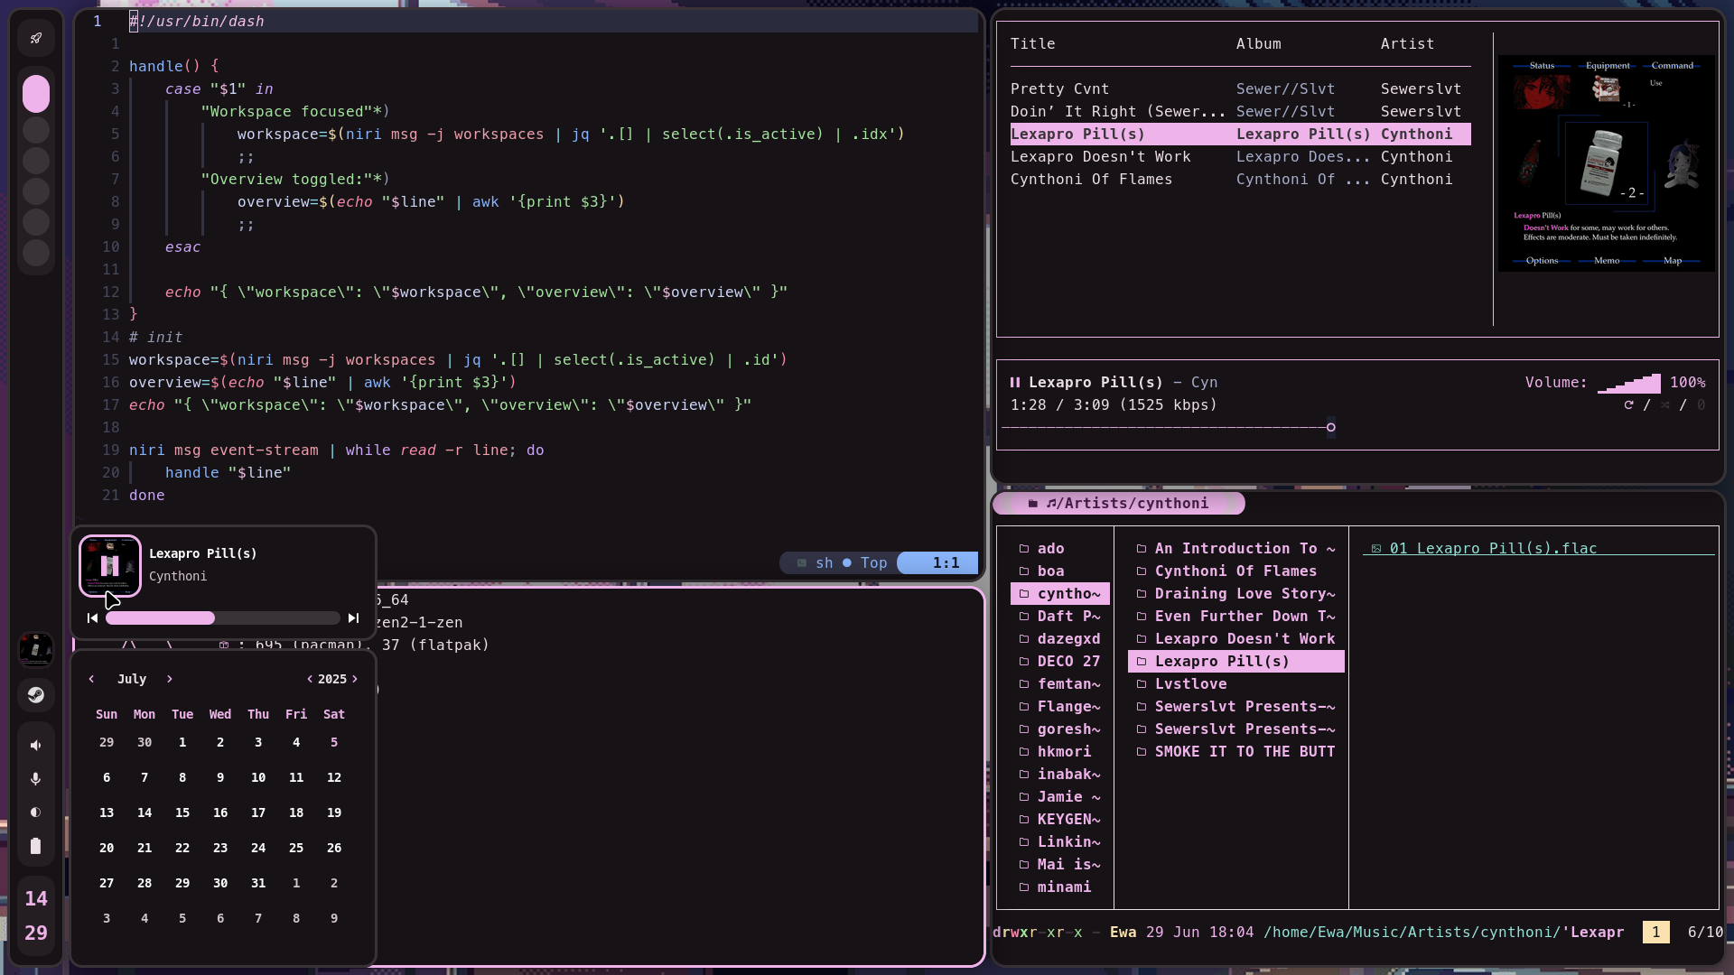The width and height of the screenshot is (1734, 975).
Task: Switch to the last workspace dot
Action: (36, 253)
